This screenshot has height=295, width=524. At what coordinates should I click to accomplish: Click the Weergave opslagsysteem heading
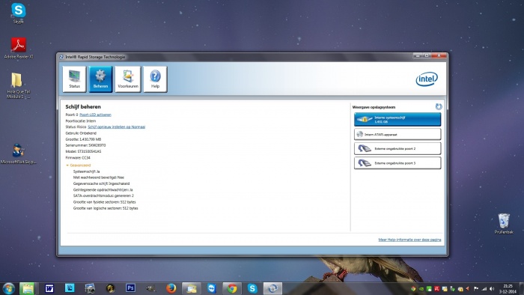pos(374,107)
